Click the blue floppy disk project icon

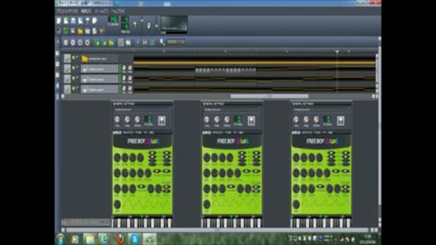point(73,21)
